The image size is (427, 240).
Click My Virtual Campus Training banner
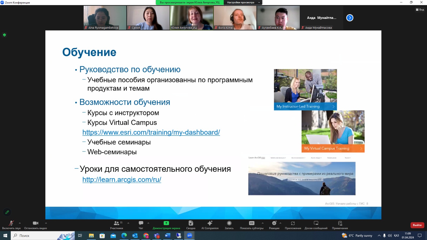[333, 149]
